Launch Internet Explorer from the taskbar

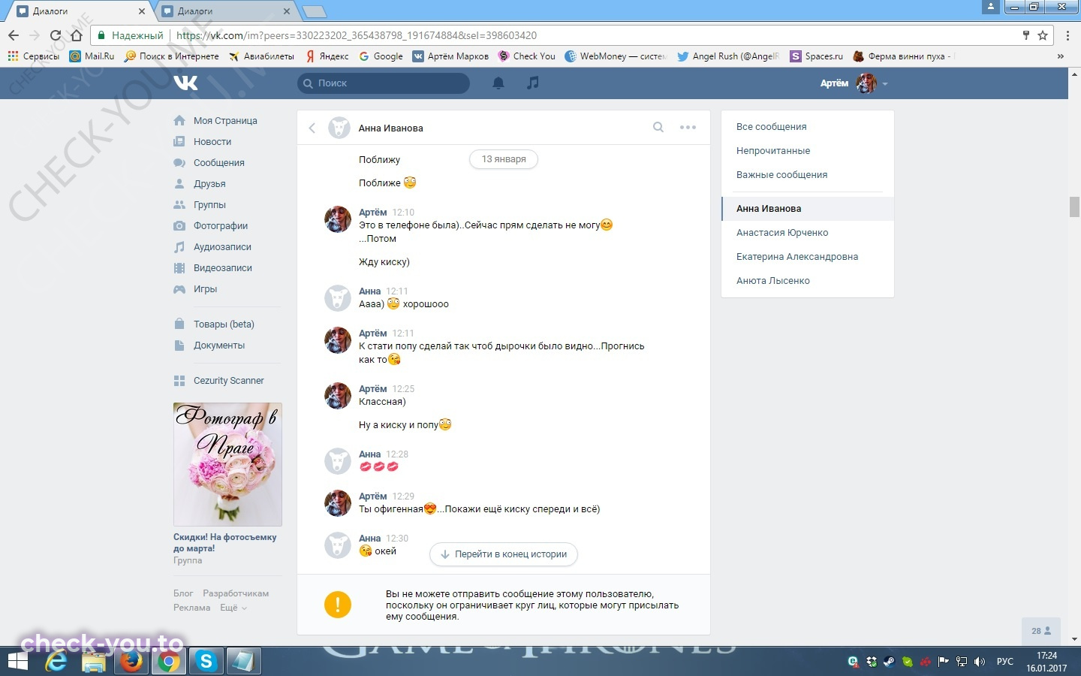56,661
